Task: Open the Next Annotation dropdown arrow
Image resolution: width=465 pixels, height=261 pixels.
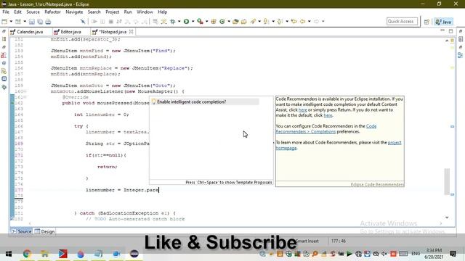Action: [273, 21]
